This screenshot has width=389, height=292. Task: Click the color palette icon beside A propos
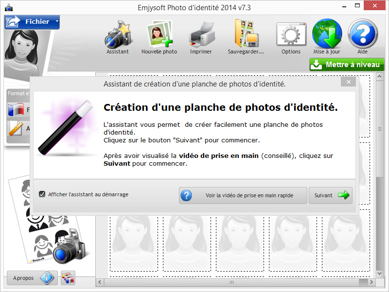pos(68,278)
